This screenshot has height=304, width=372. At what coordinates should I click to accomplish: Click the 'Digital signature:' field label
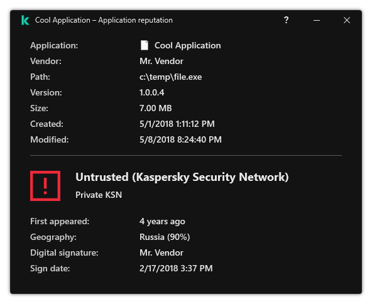[64, 252]
